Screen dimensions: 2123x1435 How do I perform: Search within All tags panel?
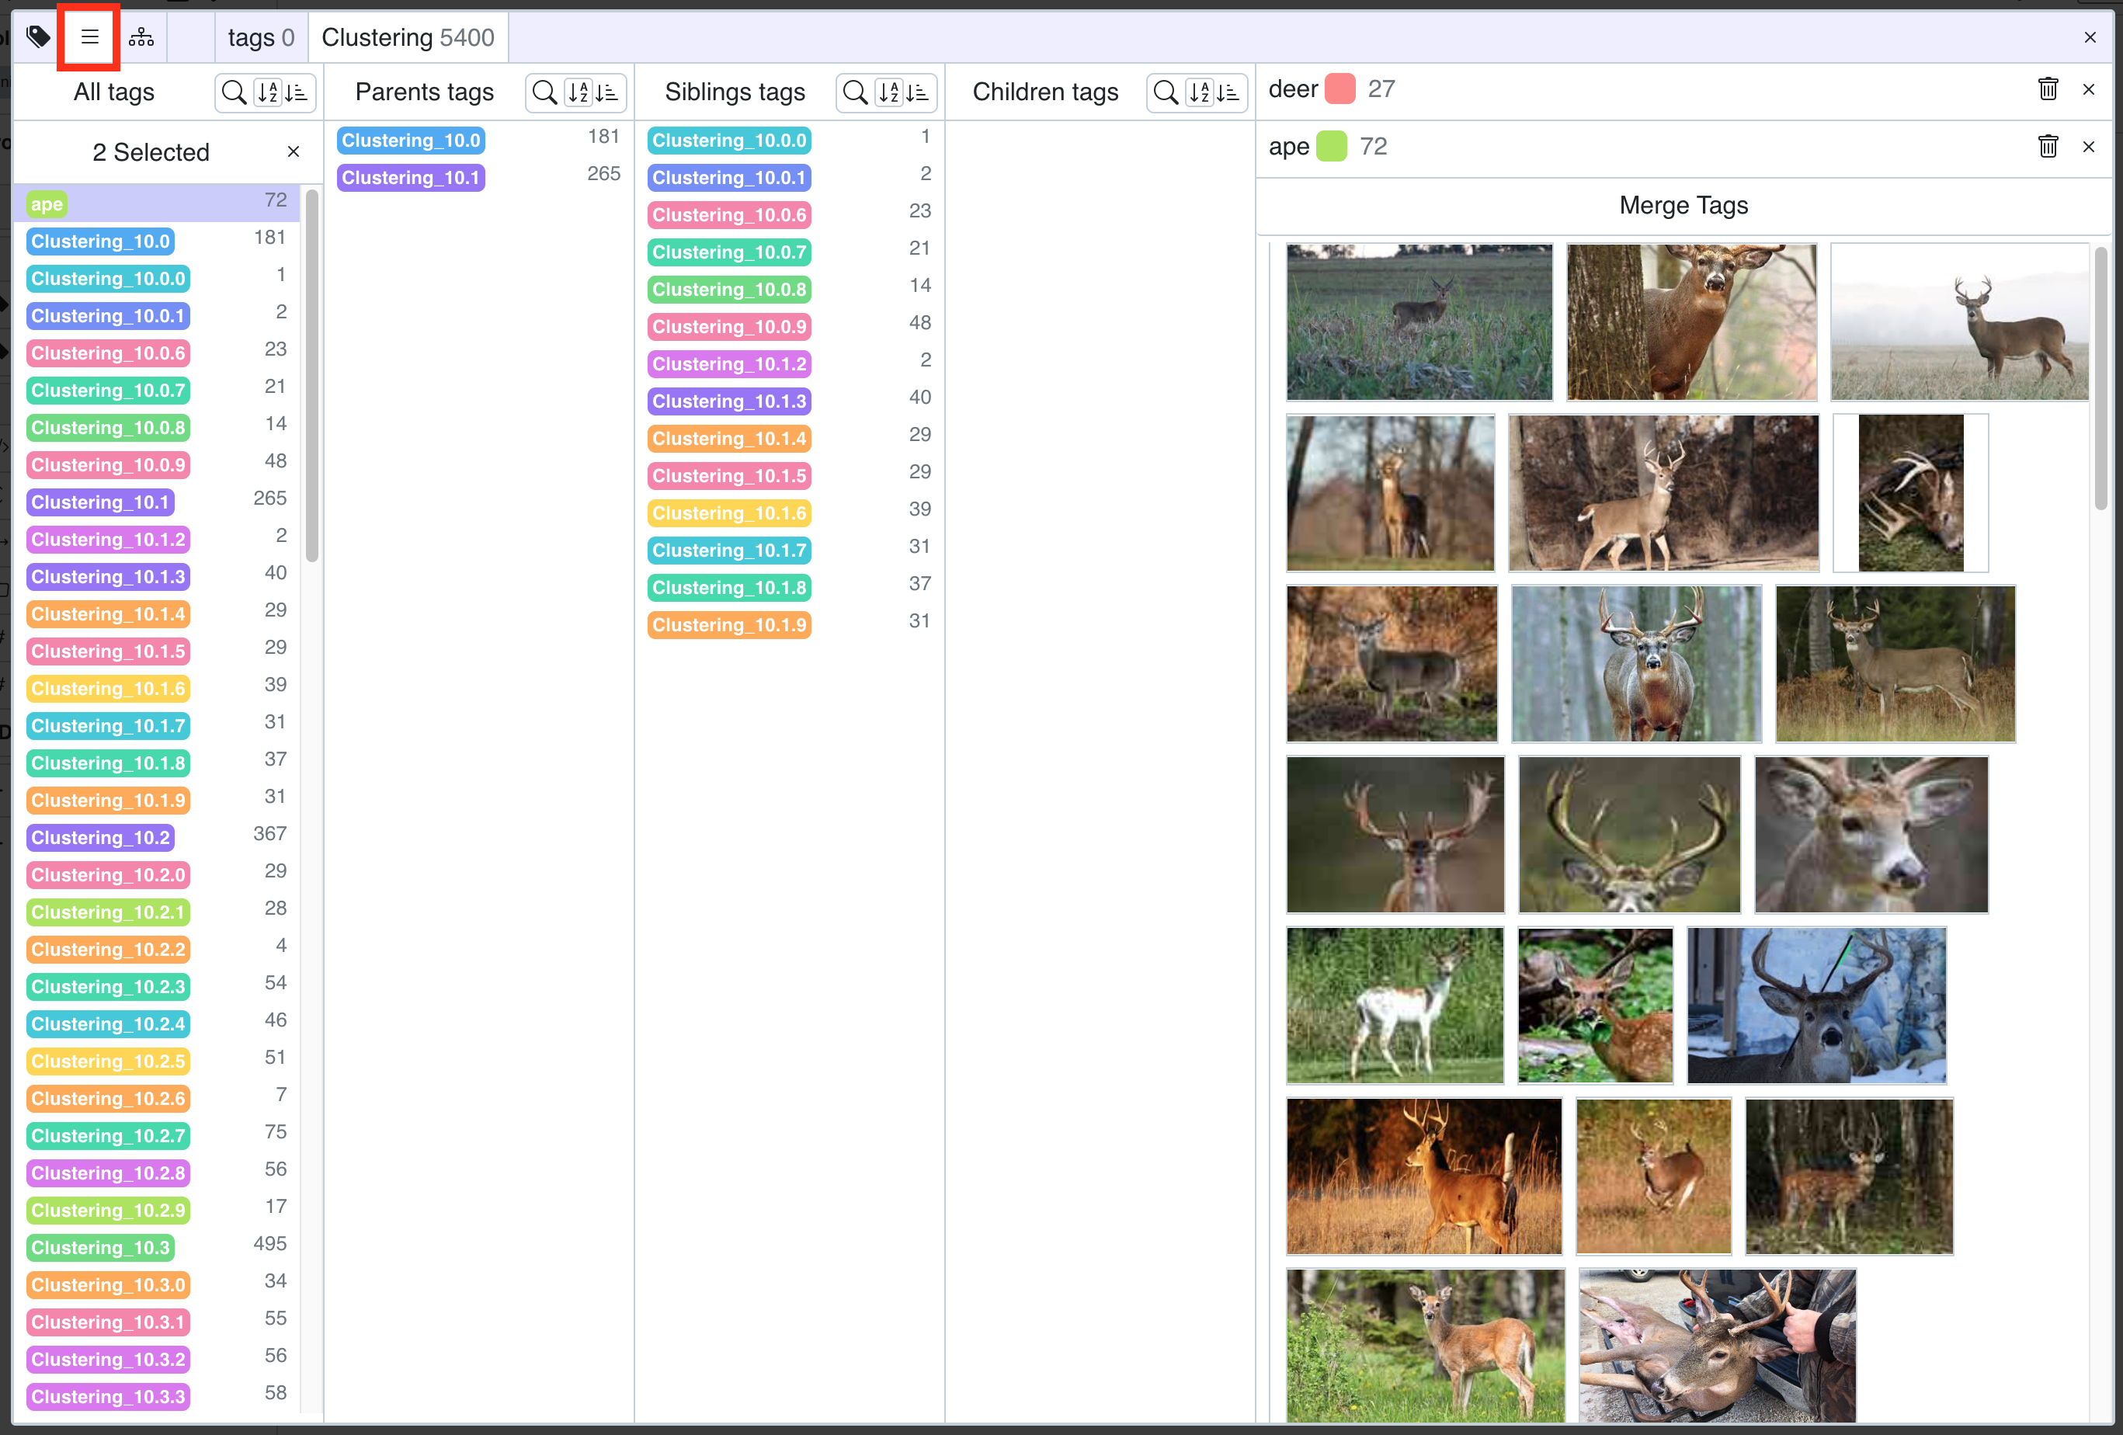pyautogui.click(x=234, y=92)
